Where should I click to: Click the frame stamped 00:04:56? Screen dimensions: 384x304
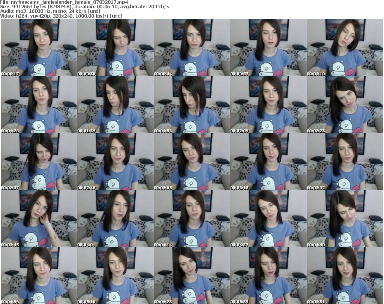tap(39, 276)
